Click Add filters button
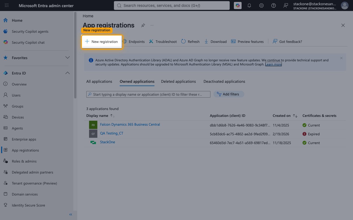 click(x=229, y=94)
